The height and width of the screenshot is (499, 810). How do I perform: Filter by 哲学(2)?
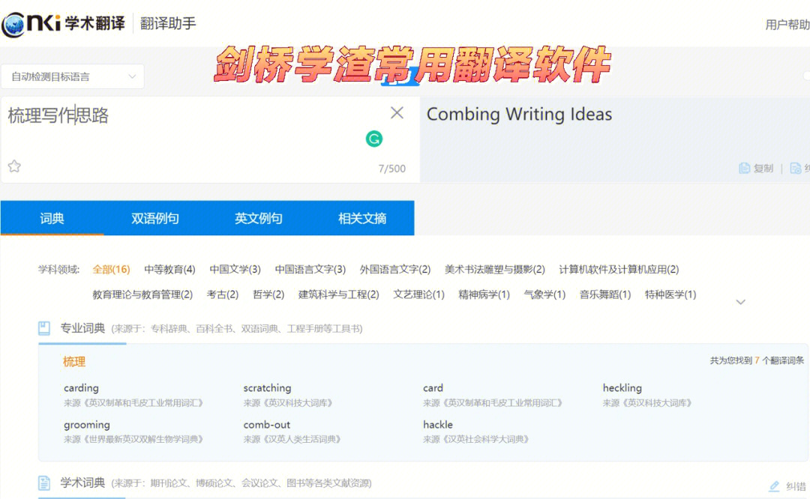click(x=268, y=294)
